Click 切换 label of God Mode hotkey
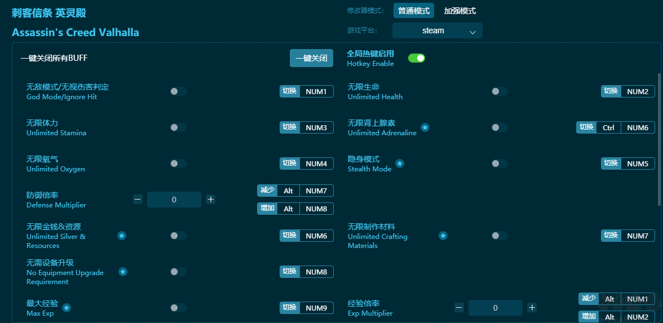 (x=290, y=91)
